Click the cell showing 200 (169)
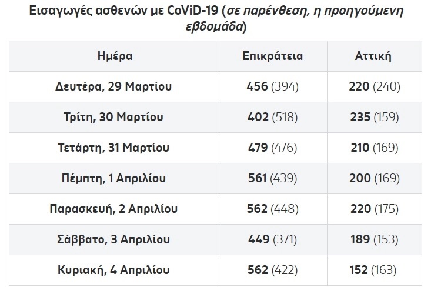 (x=374, y=178)
